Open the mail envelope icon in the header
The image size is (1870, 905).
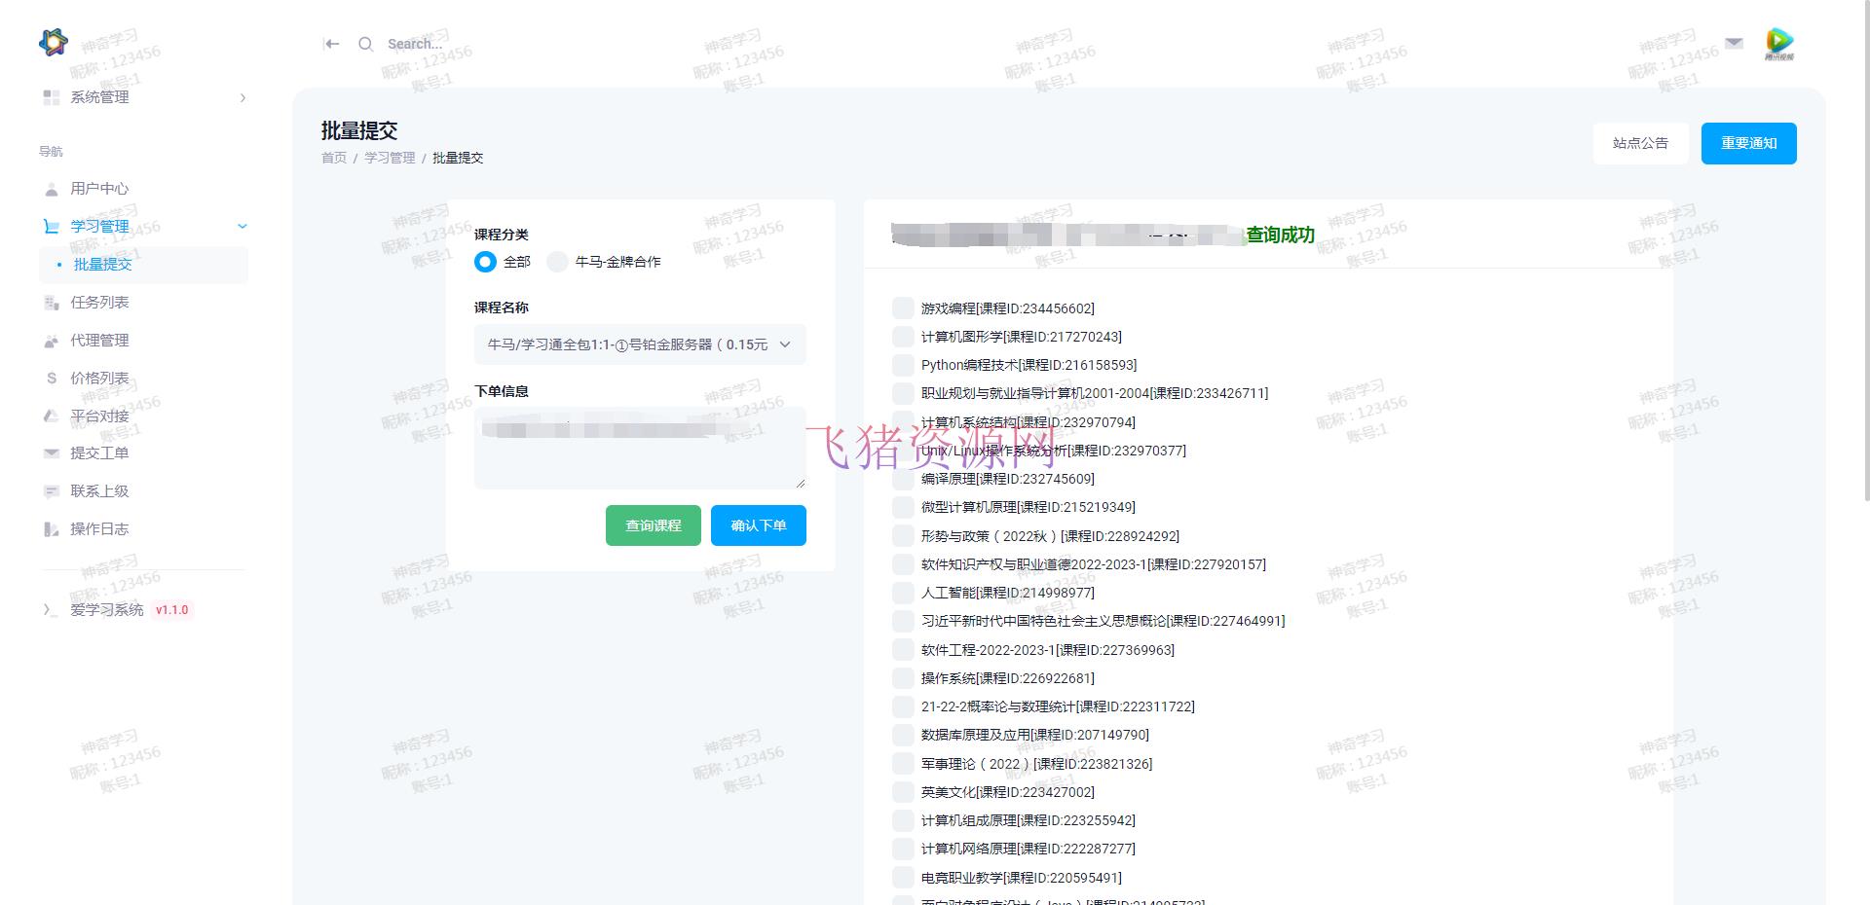pyautogui.click(x=1734, y=43)
